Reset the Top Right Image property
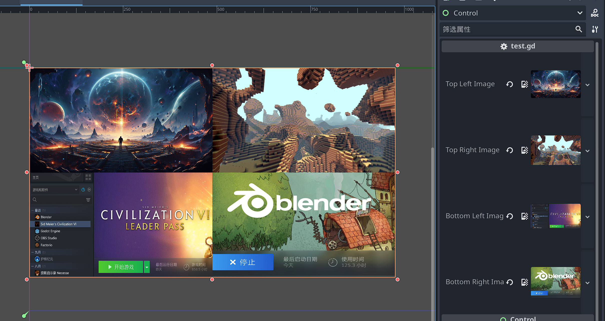605x321 pixels. pos(509,150)
